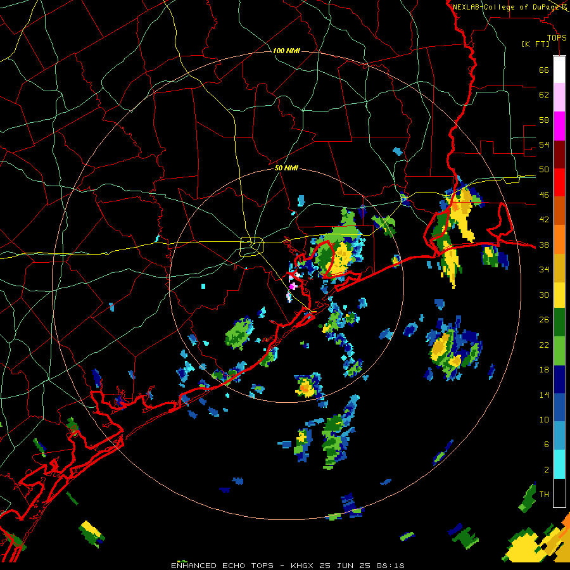Click the 30 legend scale number
This screenshot has width=570, height=570.
coord(544,294)
